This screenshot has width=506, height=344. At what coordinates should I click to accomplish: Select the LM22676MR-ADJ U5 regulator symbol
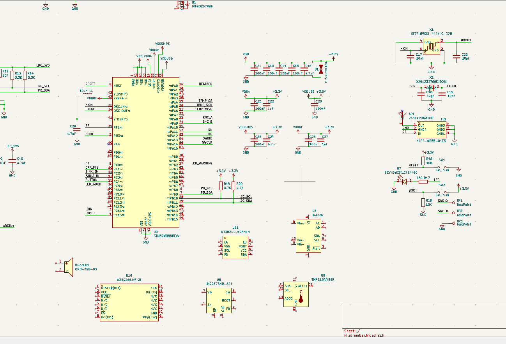tap(219, 300)
